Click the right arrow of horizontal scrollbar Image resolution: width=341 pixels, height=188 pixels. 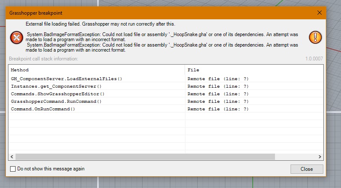point(320,157)
